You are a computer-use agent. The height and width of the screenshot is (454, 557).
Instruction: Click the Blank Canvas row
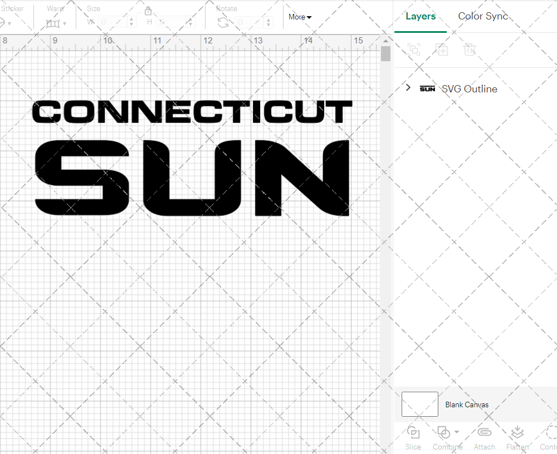pyautogui.click(x=467, y=404)
